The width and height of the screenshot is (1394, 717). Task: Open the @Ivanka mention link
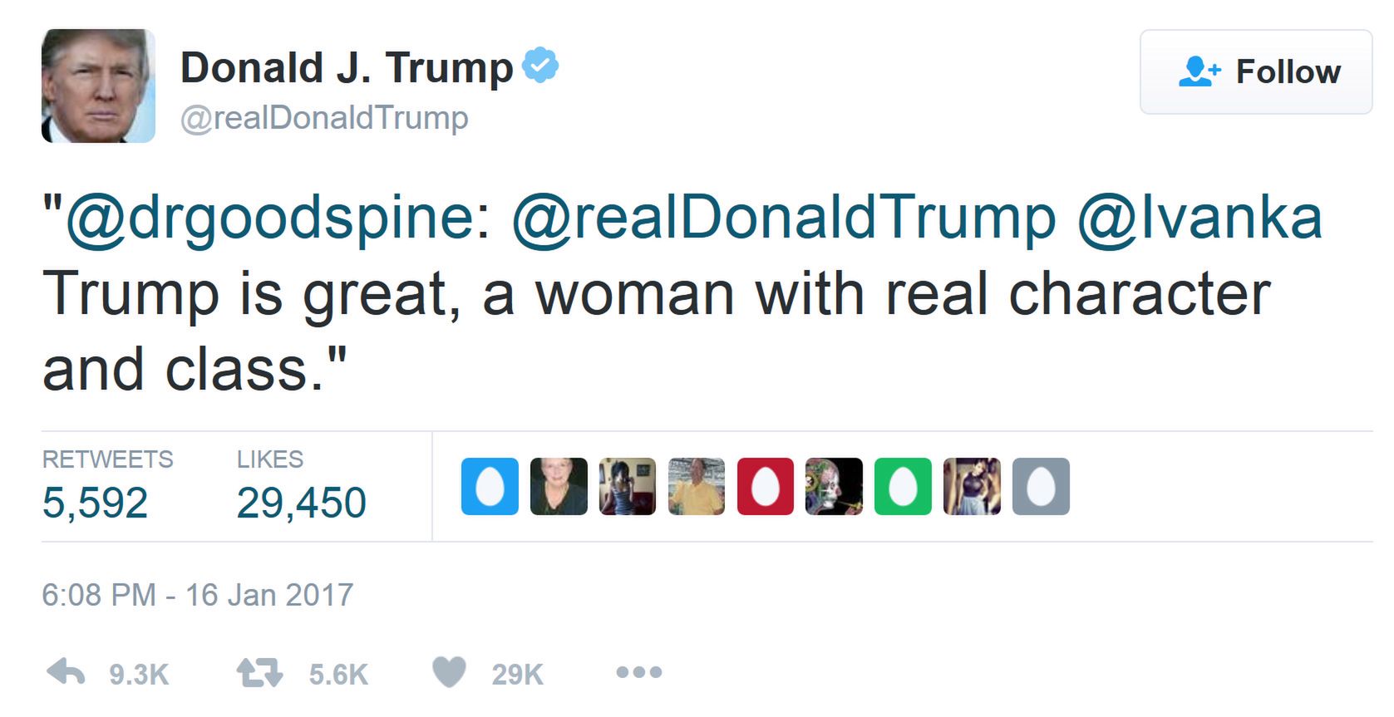(1199, 218)
